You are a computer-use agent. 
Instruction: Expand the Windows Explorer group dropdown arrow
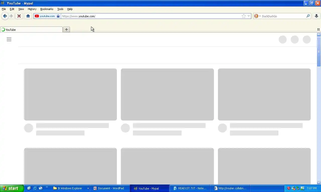88,188
